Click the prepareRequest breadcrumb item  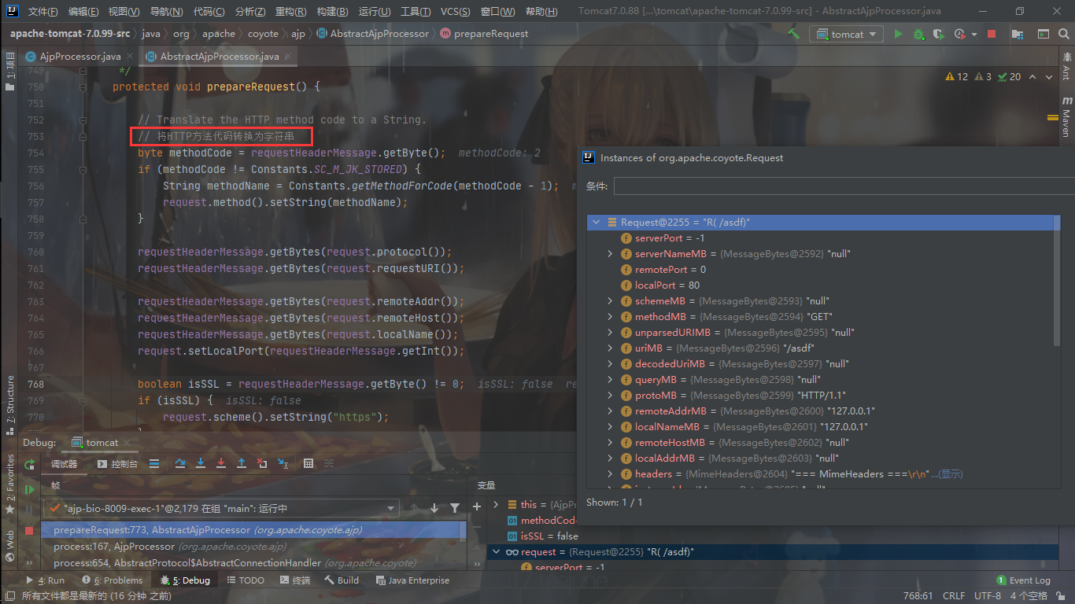coord(484,34)
